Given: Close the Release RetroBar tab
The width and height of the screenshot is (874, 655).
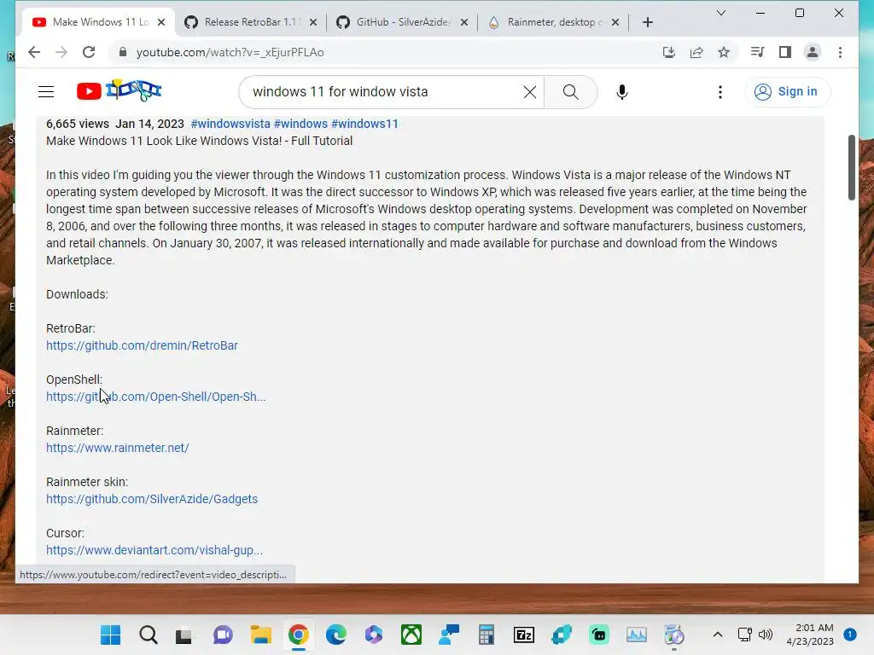Looking at the screenshot, I should [313, 22].
